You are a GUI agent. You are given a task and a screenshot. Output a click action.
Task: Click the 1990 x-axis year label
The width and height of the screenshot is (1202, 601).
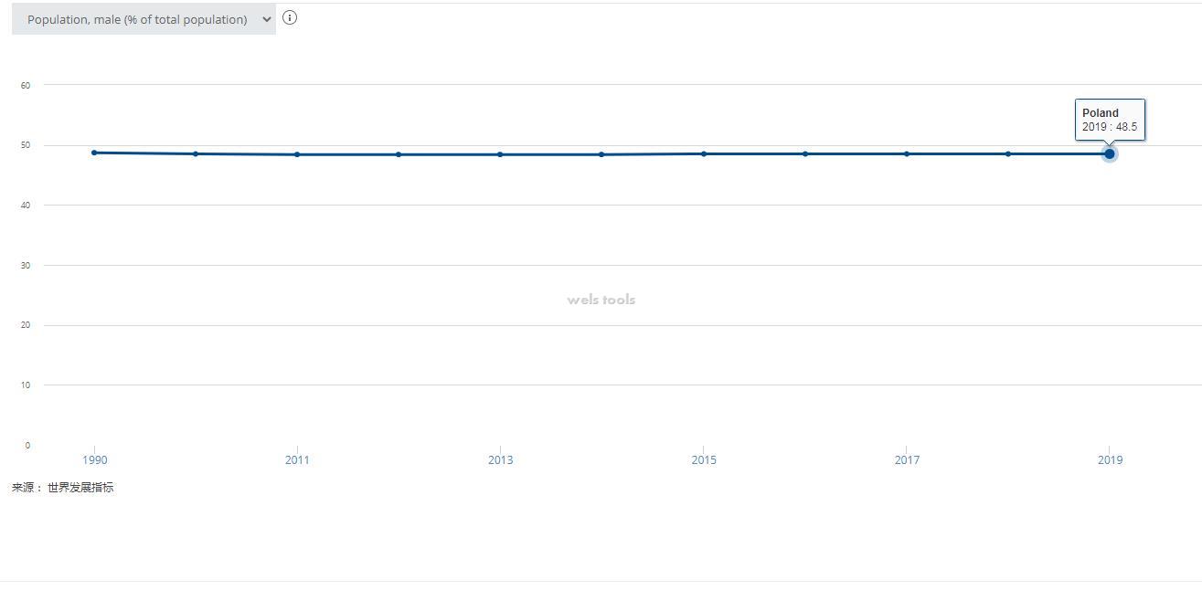click(94, 460)
